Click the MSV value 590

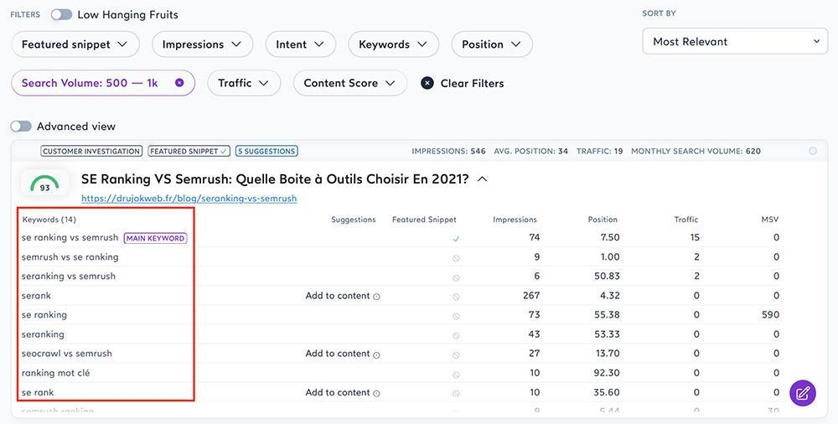770,314
